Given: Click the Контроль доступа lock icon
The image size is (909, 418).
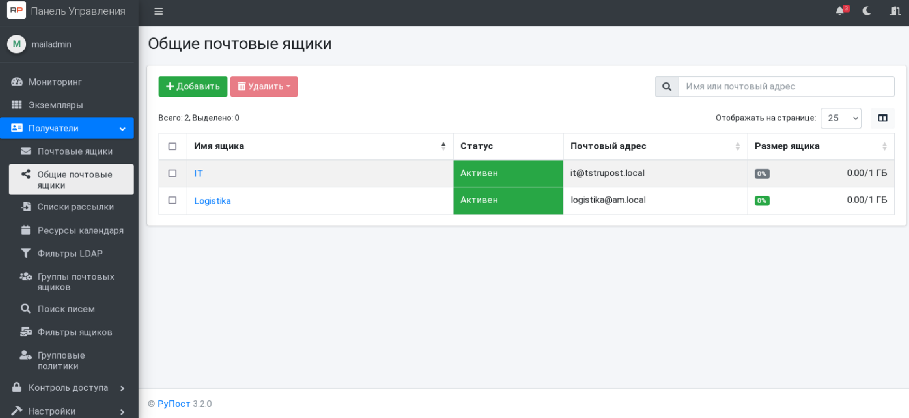Looking at the screenshot, I should [17, 387].
